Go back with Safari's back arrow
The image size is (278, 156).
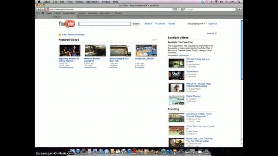pos(39,9)
